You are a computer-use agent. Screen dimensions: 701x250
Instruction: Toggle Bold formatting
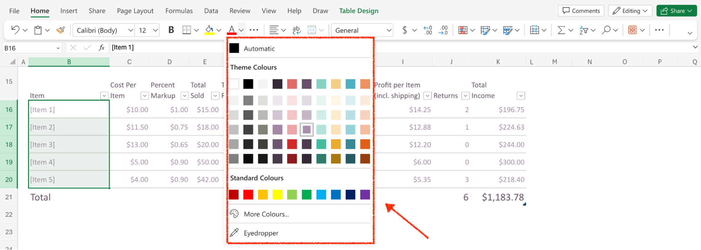pos(171,30)
